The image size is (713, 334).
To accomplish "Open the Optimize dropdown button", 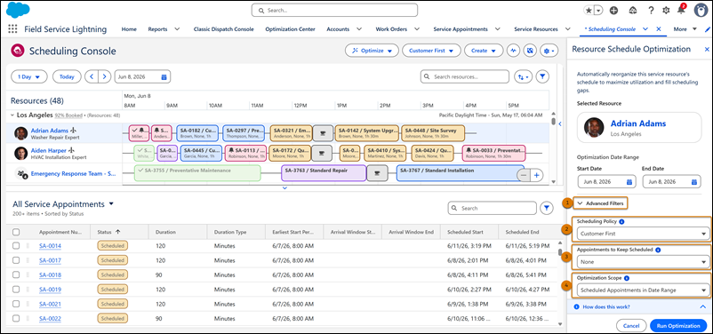I will tap(372, 51).
